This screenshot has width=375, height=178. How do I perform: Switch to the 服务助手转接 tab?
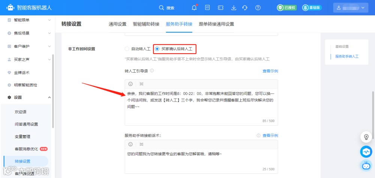[x=179, y=24]
